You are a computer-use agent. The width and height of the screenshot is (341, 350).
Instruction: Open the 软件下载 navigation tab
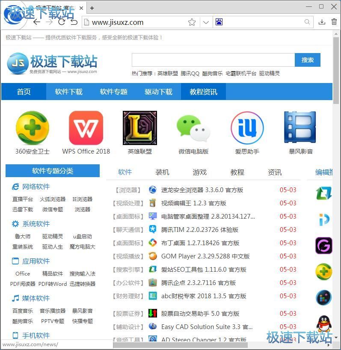tap(69, 92)
